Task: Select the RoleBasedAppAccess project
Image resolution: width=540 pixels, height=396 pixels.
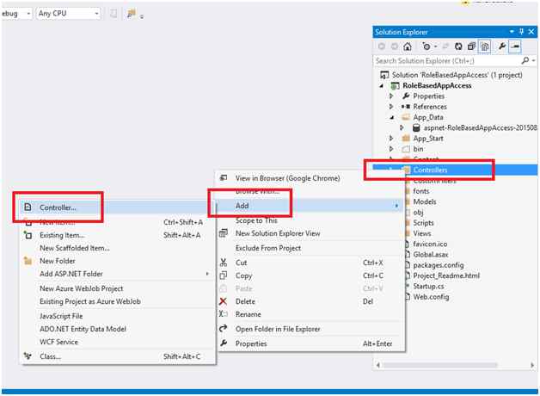Action: (x=437, y=85)
